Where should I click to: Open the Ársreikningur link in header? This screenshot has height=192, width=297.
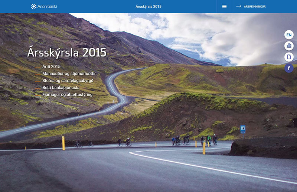coord(255,7)
